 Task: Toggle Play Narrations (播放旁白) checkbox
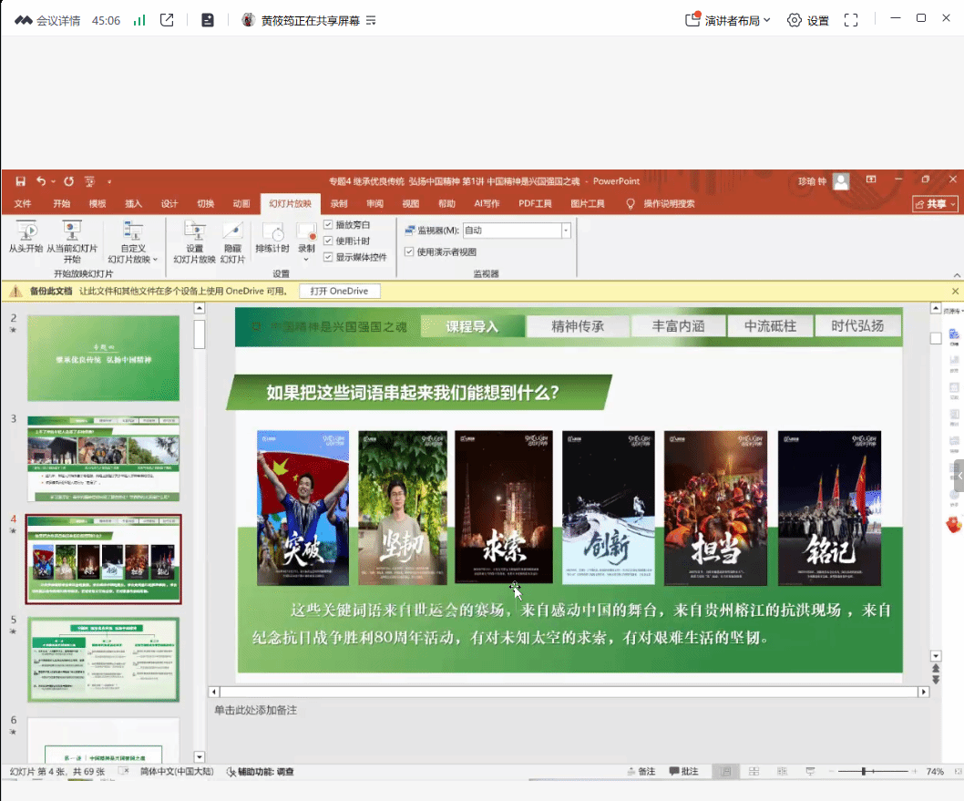[328, 224]
